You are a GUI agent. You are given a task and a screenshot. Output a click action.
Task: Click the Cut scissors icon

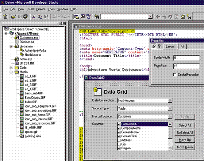pyautogui.click(x=34, y=16)
